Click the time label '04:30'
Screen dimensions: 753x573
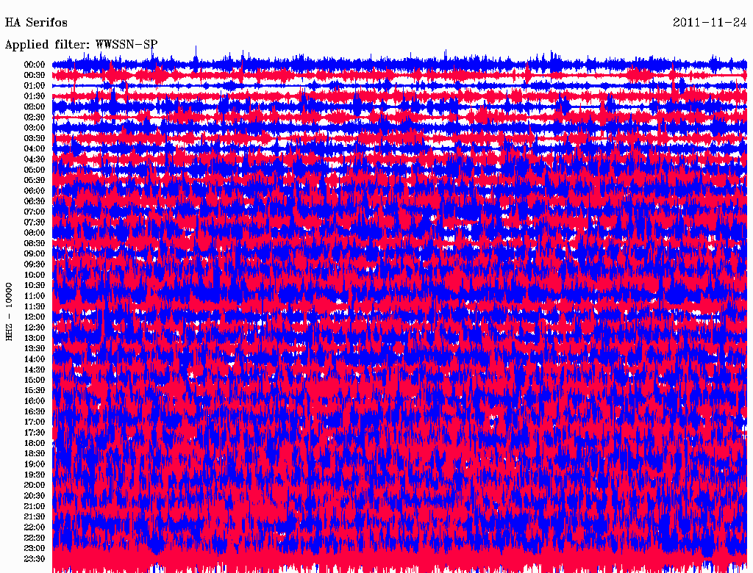pos(35,159)
